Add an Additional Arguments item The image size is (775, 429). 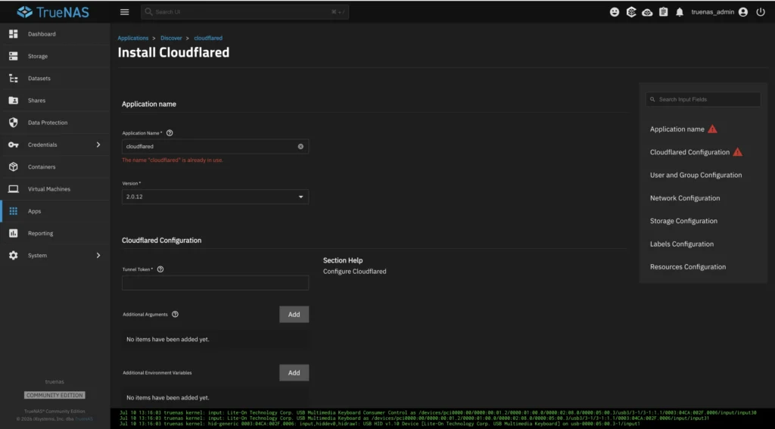tap(294, 314)
